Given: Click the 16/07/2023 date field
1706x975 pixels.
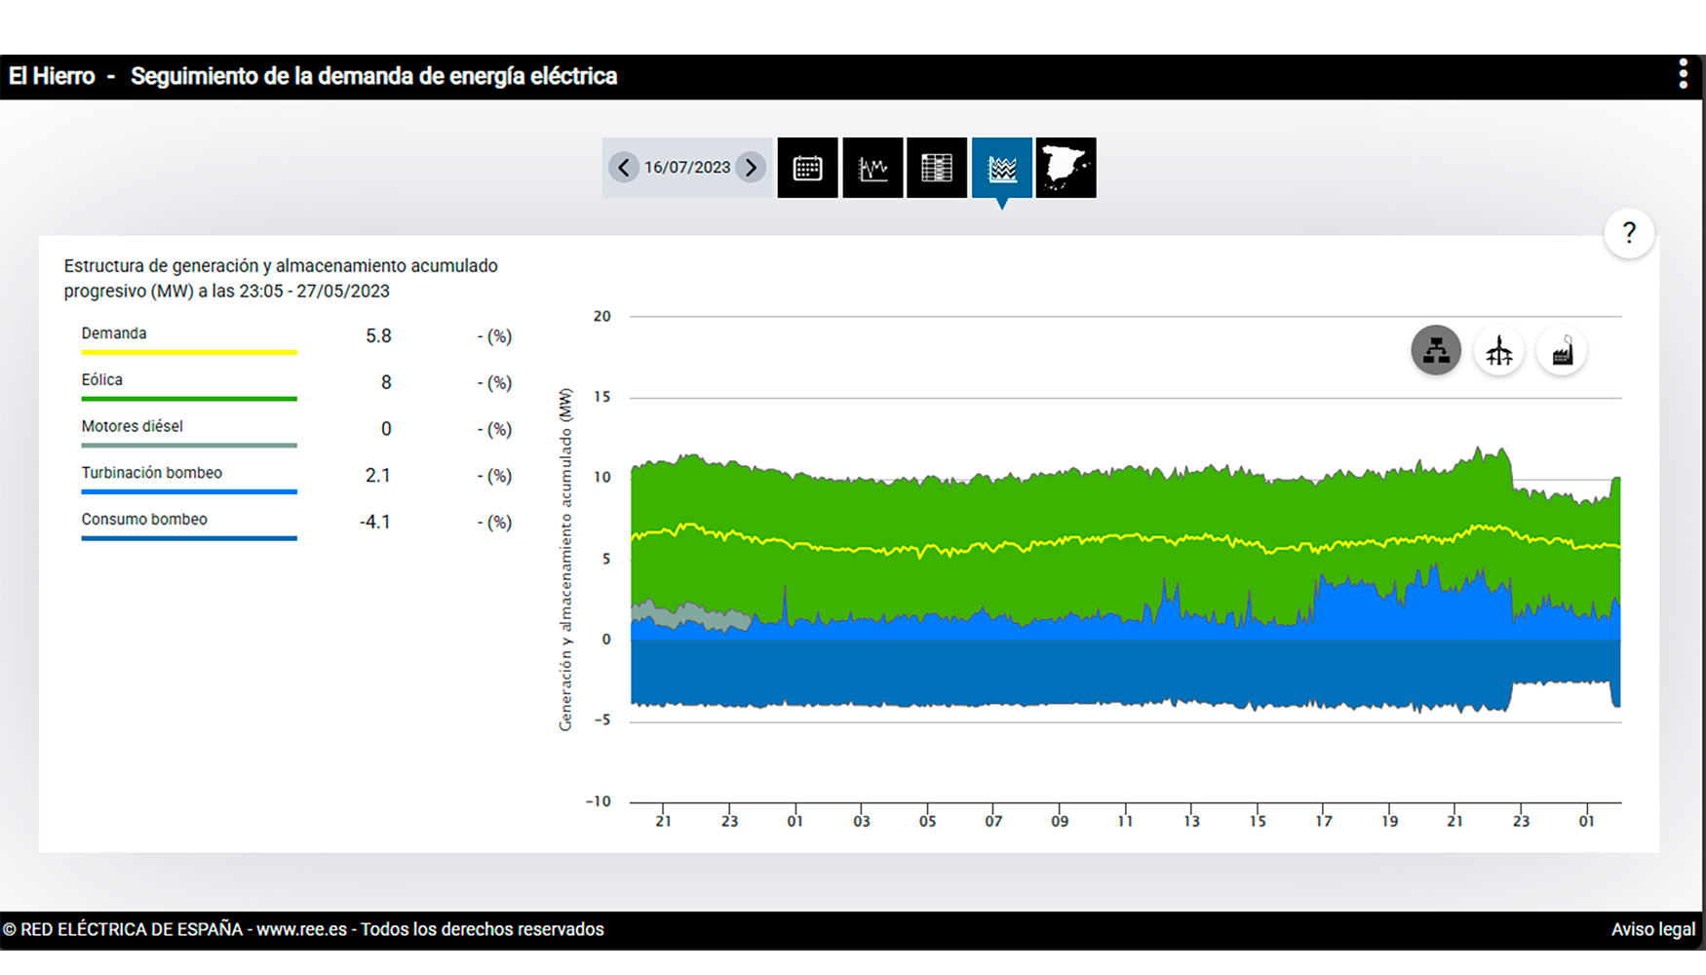Looking at the screenshot, I should [687, 168].
